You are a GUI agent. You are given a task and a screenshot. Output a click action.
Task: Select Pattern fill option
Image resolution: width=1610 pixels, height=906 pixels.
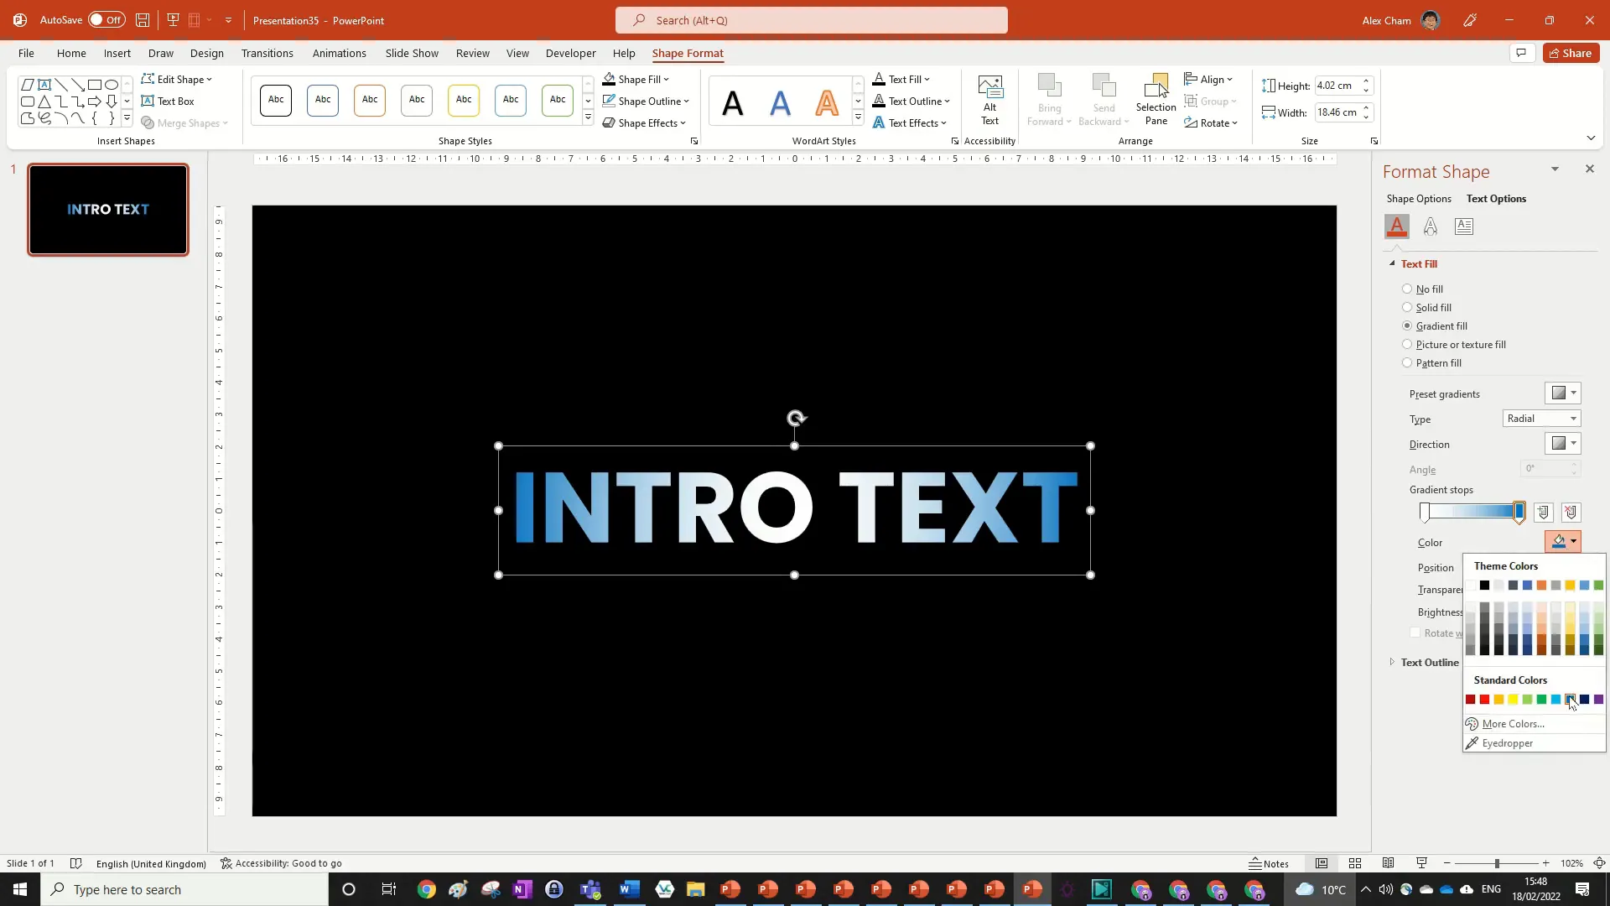(x=1407, y=363)
